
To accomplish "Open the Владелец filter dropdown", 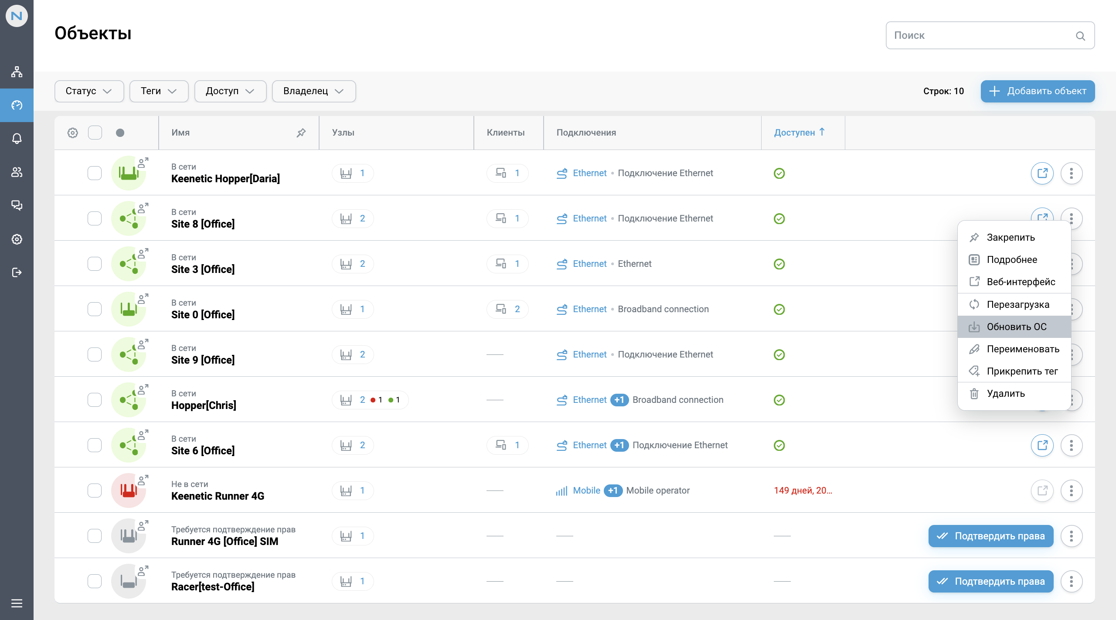I will (313, 91).
